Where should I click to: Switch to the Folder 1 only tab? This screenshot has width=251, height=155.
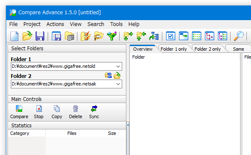(x=174, y=49)
